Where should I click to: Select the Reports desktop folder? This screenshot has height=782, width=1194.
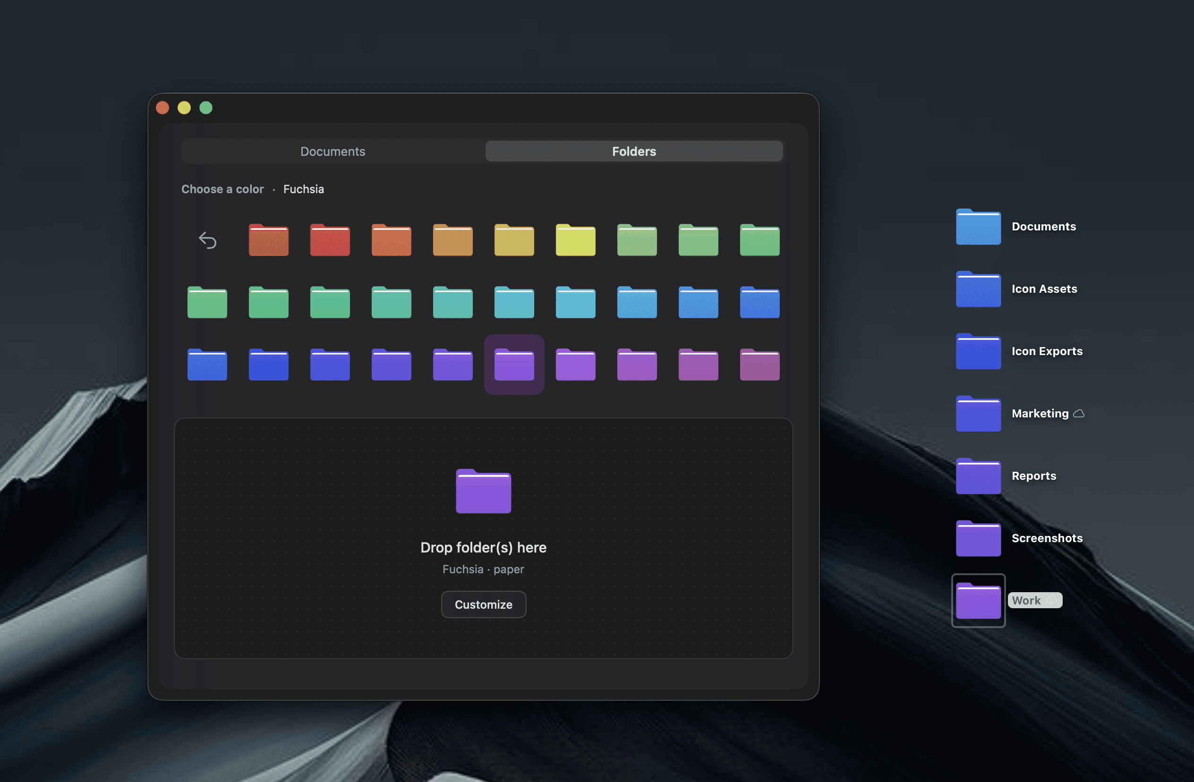point(978,476)
